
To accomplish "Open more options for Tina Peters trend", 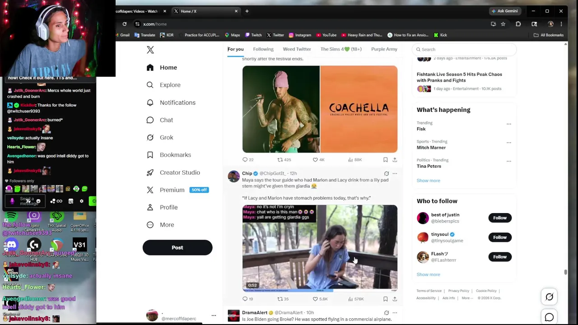I will pyautogui.click(x=509, y=161).
